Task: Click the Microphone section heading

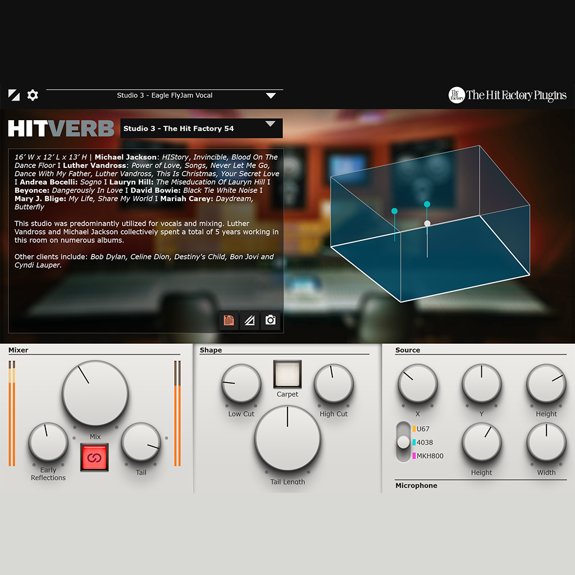Action: pos(416,486)
